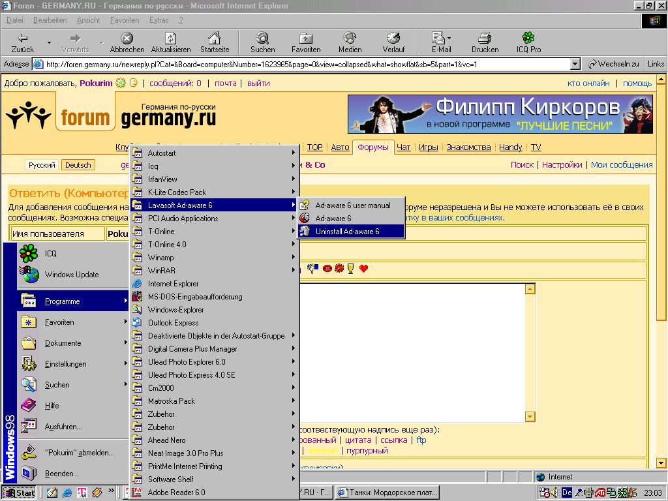668x501 pixels.
Task: Switch to Танки: Мордорское taskbar window
Action: [387, 493]
